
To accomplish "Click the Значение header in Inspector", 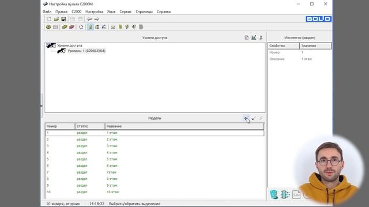I will pos(315,46).
